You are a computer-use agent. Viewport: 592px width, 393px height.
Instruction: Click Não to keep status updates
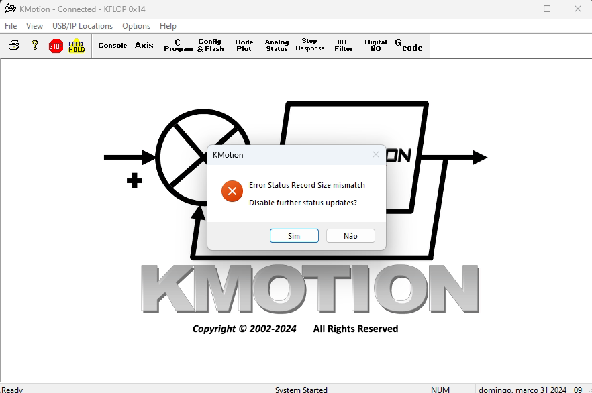[350, 236]
